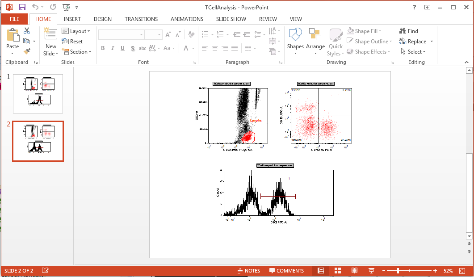Toggle the Comments pane
This screenshot has width=474, height=277.
point(286,271)
